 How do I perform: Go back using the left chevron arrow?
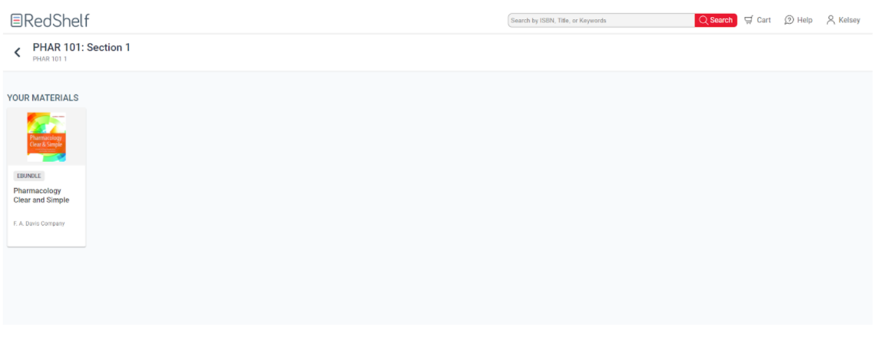pos(18,52)
